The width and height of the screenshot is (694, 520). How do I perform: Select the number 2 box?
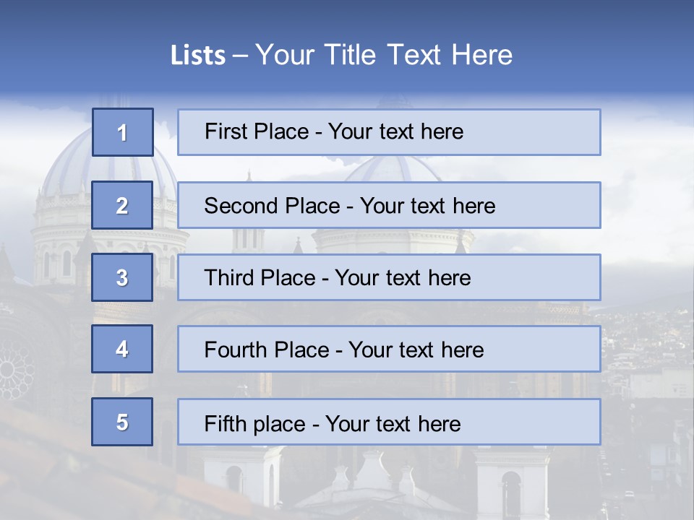122,205
